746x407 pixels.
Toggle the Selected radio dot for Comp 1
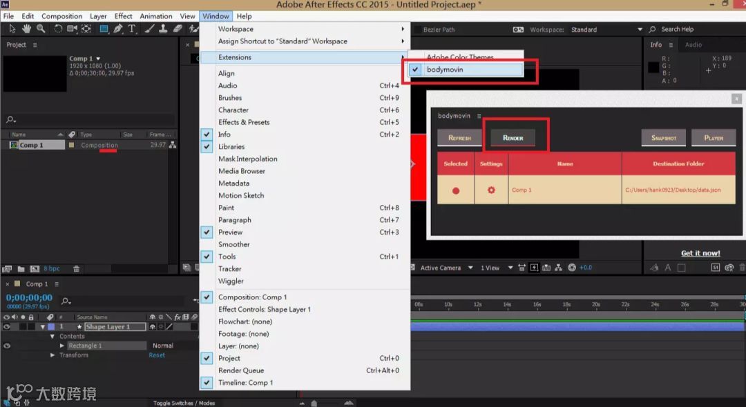pyautogui.click(x=456, y=190)
